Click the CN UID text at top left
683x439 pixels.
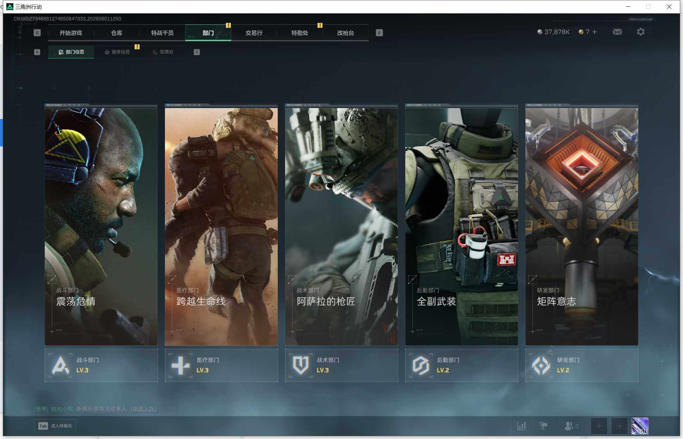point(67,19)
